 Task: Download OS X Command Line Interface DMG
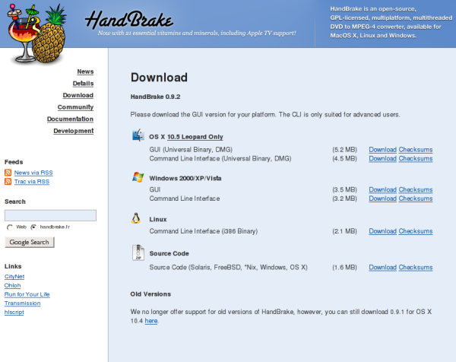(382, 159)
